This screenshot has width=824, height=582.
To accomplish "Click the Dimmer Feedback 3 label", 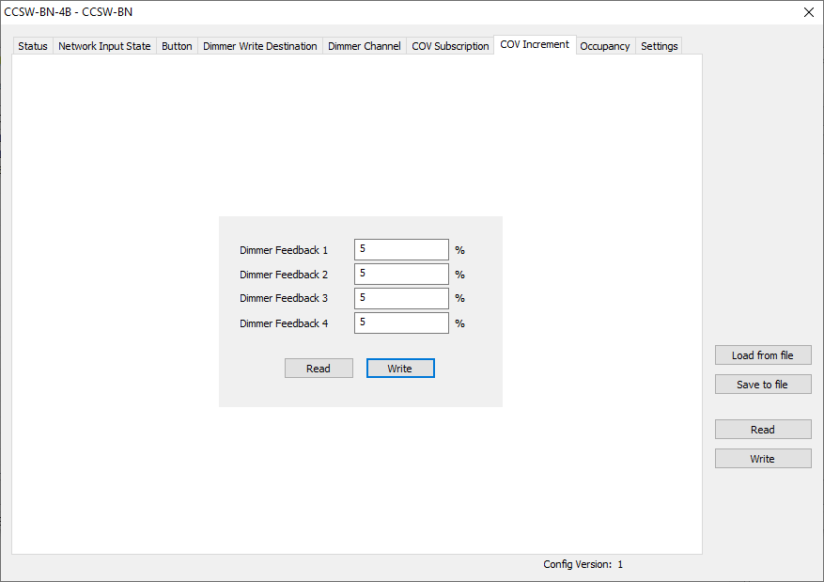I will coord(284,298).
